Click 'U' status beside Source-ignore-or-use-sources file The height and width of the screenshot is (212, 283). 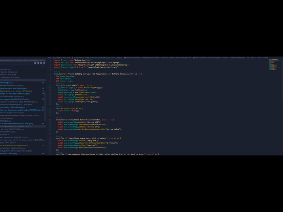tap(43, 91)
